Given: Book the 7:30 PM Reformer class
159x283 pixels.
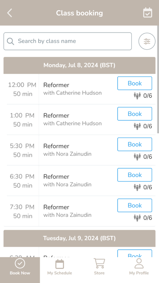Looking at the screenshot, I should tap(135, 205).
